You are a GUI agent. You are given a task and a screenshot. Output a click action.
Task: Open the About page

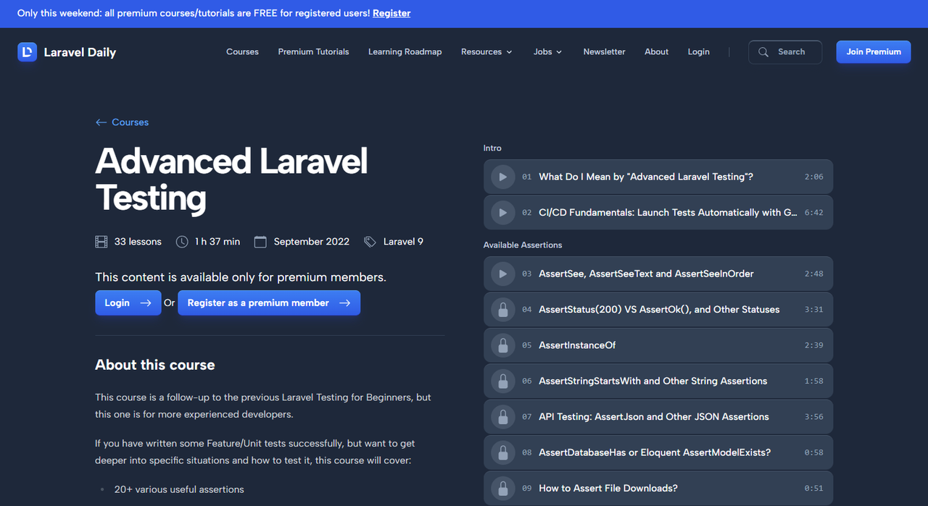pyautogui.click(x=656, y=52)
